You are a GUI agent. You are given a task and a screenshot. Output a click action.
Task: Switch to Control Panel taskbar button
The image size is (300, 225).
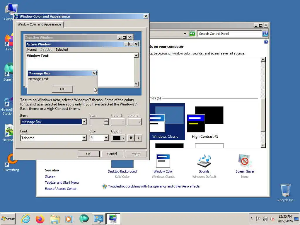click(x=98, y=219)
